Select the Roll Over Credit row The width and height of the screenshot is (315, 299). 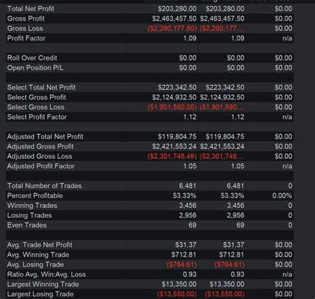coord(150,58)
